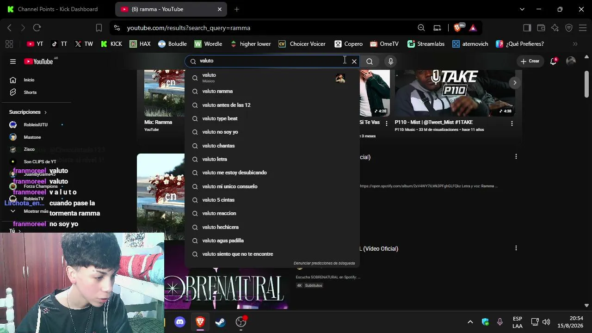
Task: Expand Mostrar más subscriptions
Action: (x=36, y=211)
